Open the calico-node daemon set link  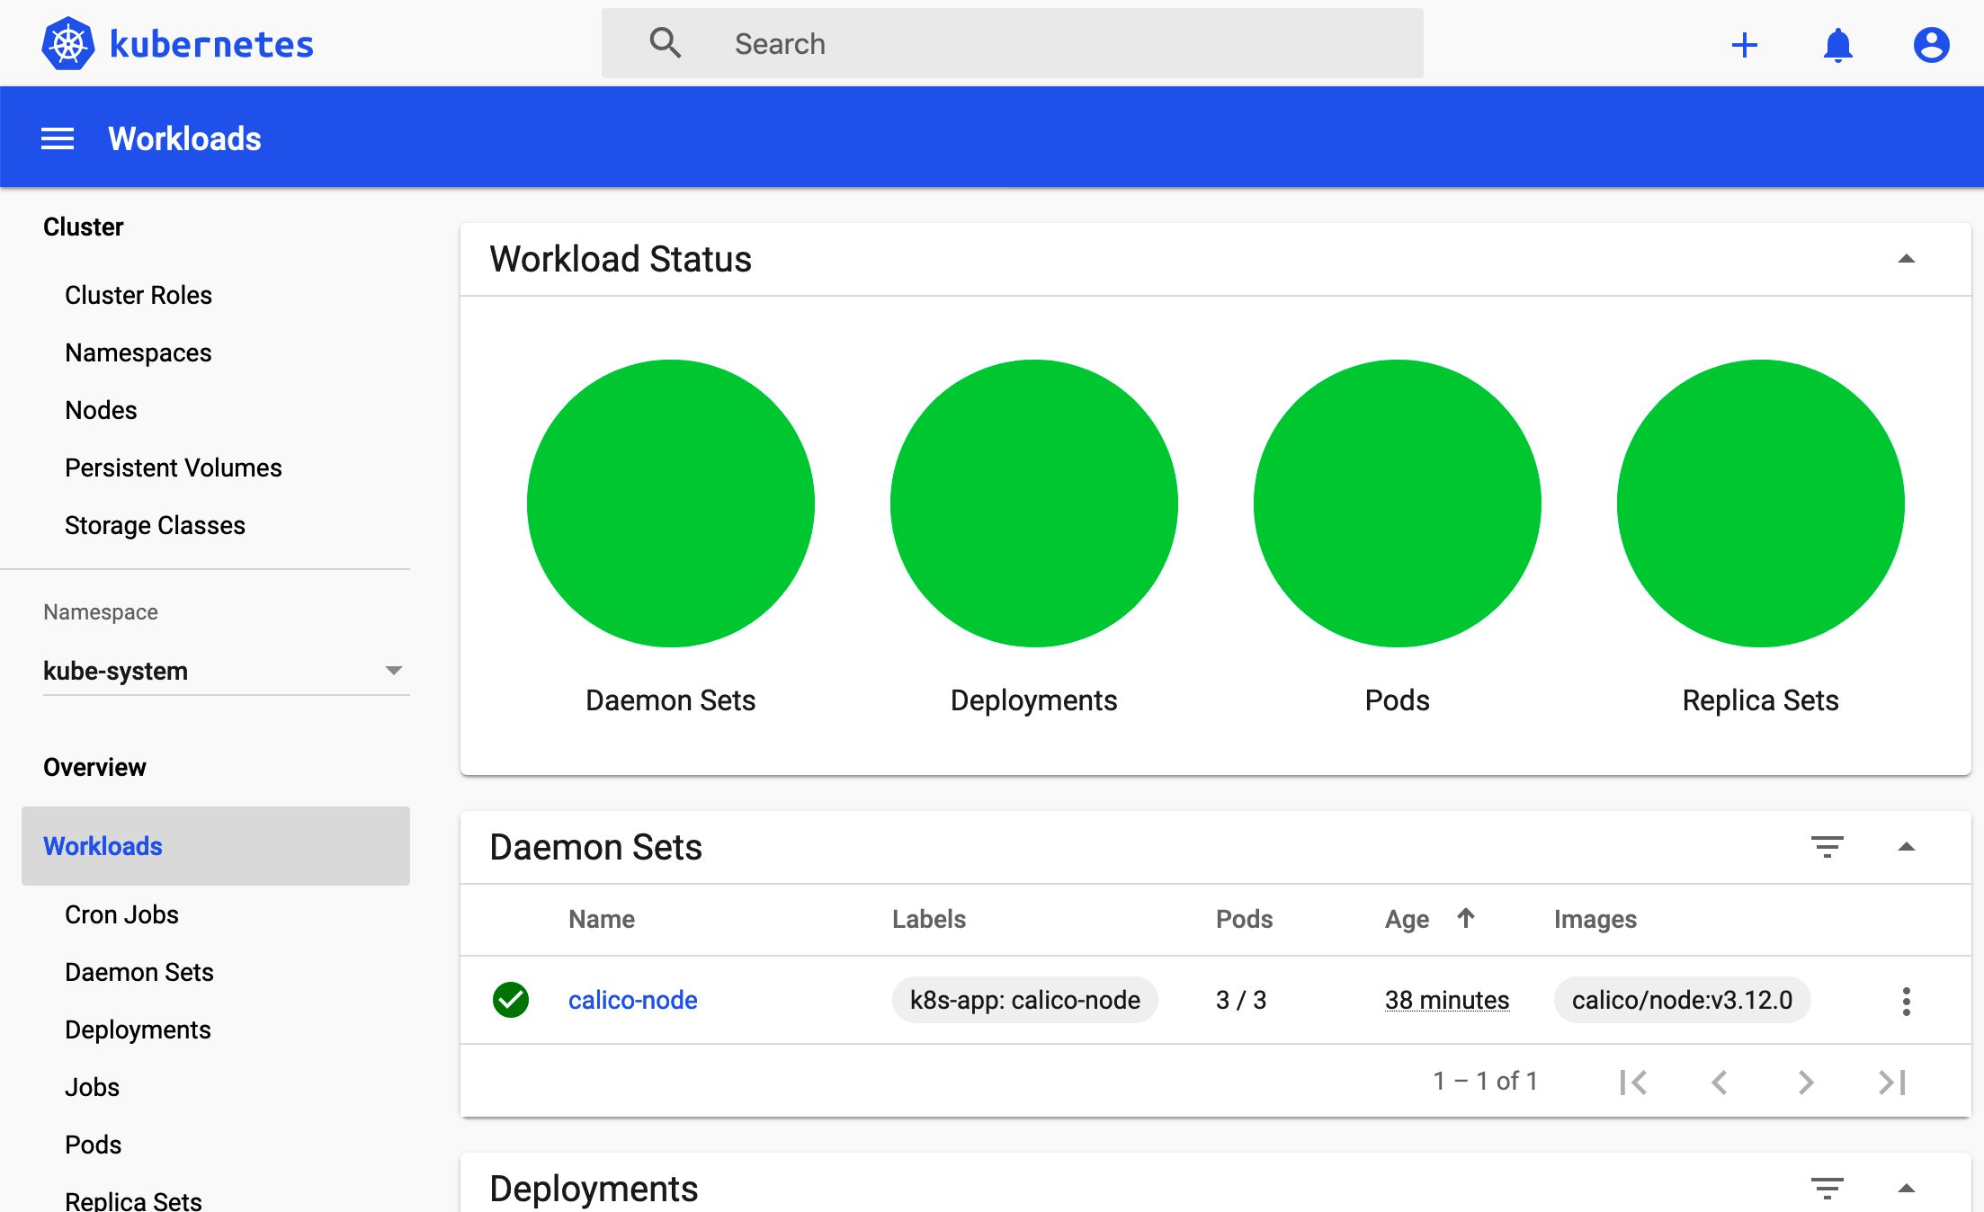[633, 1000]
